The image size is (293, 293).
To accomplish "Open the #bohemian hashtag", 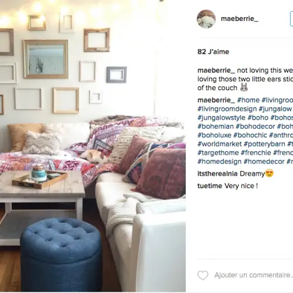I will coord(216,127).
